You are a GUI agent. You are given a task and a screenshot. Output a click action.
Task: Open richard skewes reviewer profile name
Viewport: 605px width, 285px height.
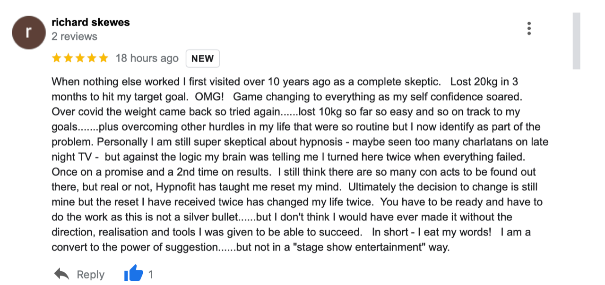[90, 22]
